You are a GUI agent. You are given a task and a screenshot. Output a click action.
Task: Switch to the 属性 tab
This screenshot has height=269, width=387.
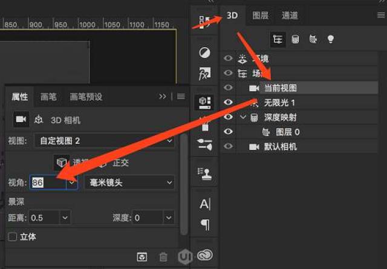click(x=20, y=97)
